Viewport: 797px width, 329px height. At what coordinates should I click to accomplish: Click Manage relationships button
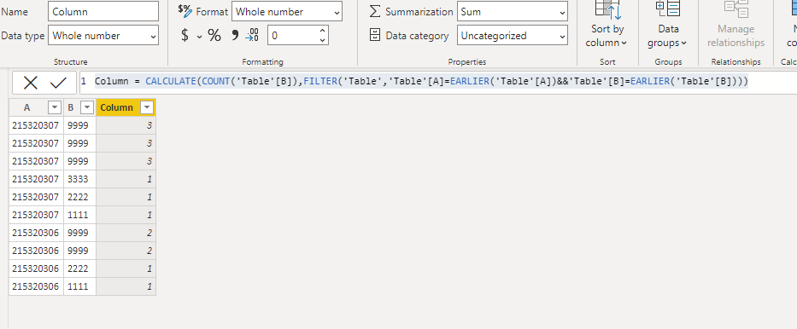tap(735, 36)
